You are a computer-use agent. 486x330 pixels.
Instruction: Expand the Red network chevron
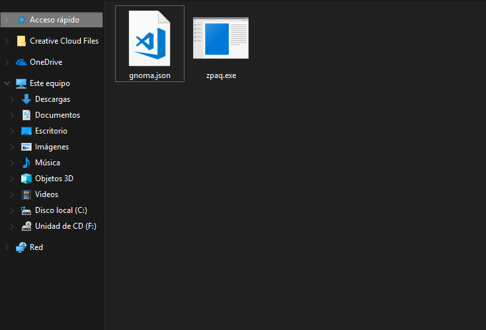[7, 247]
